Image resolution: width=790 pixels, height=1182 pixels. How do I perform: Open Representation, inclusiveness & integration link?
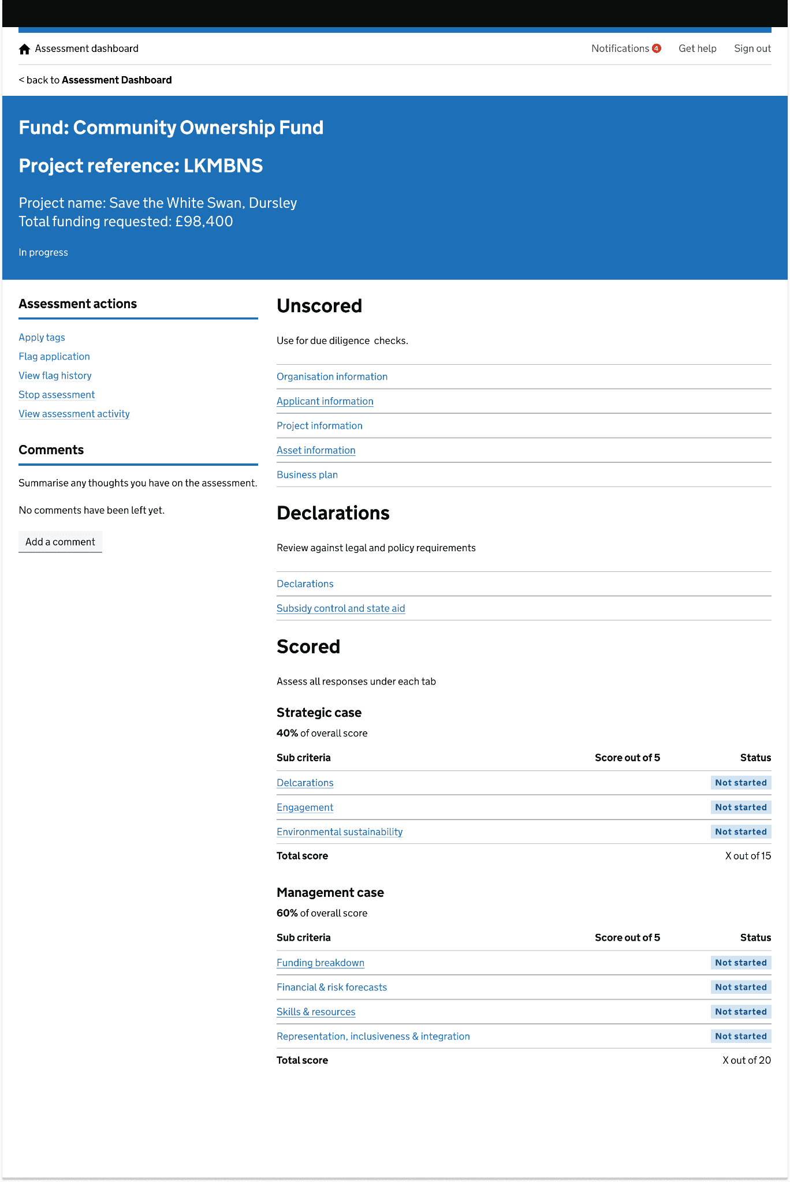pyautogui.click(x=373, y=1036)
